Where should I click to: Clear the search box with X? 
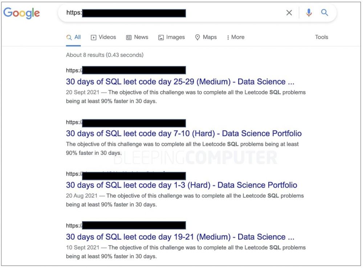[289, 13]
